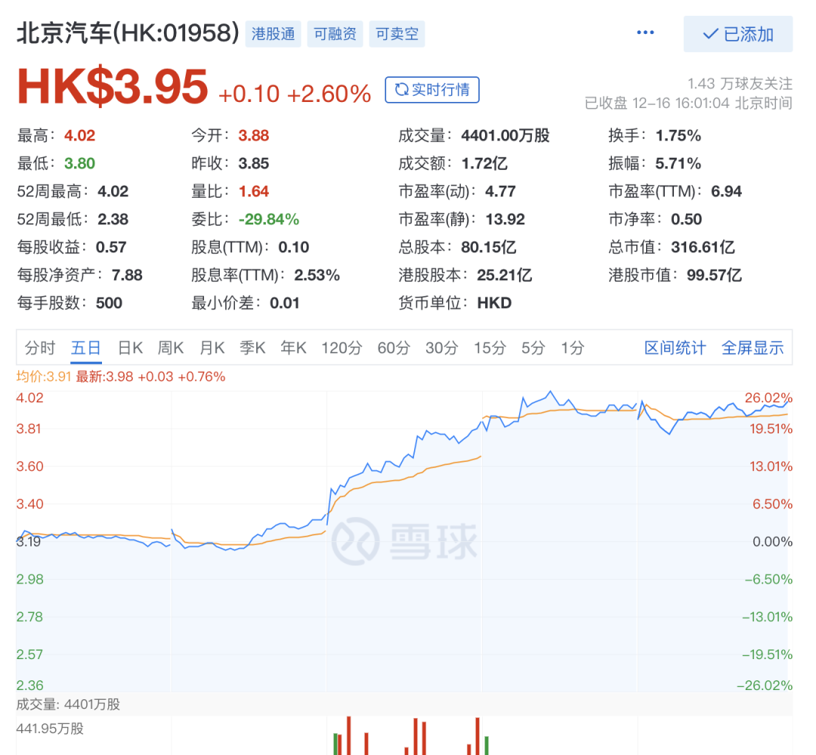Click the 52周最高 4.02 value
Screen dimensions: 816x755
coord(113,191)
